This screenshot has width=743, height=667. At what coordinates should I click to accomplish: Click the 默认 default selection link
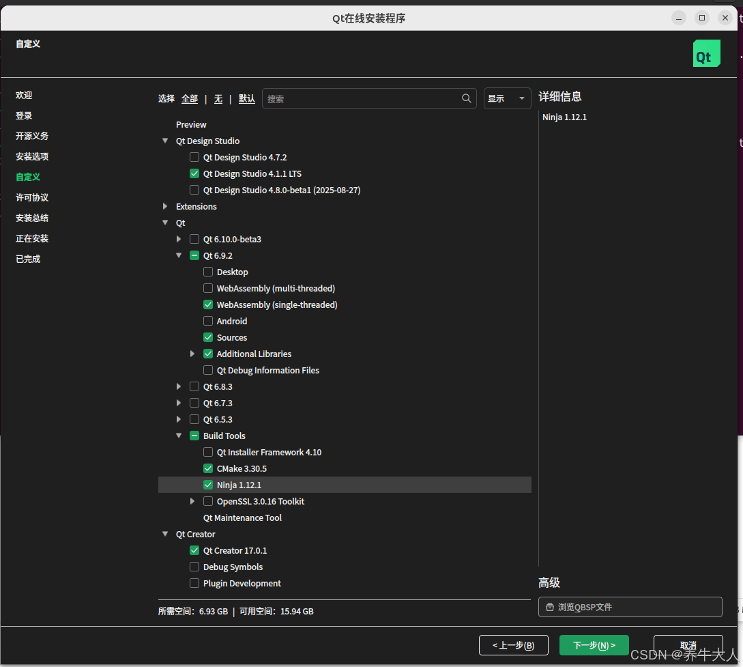point(247,98)
